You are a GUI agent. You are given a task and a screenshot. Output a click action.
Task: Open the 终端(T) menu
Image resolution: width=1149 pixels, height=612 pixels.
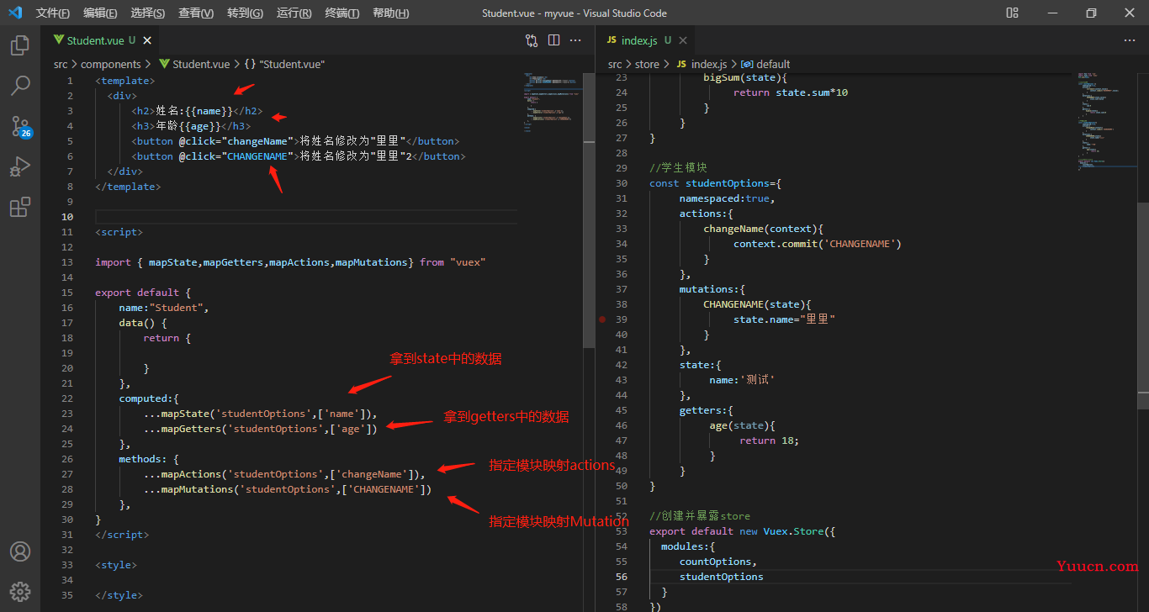coord(342,13)
